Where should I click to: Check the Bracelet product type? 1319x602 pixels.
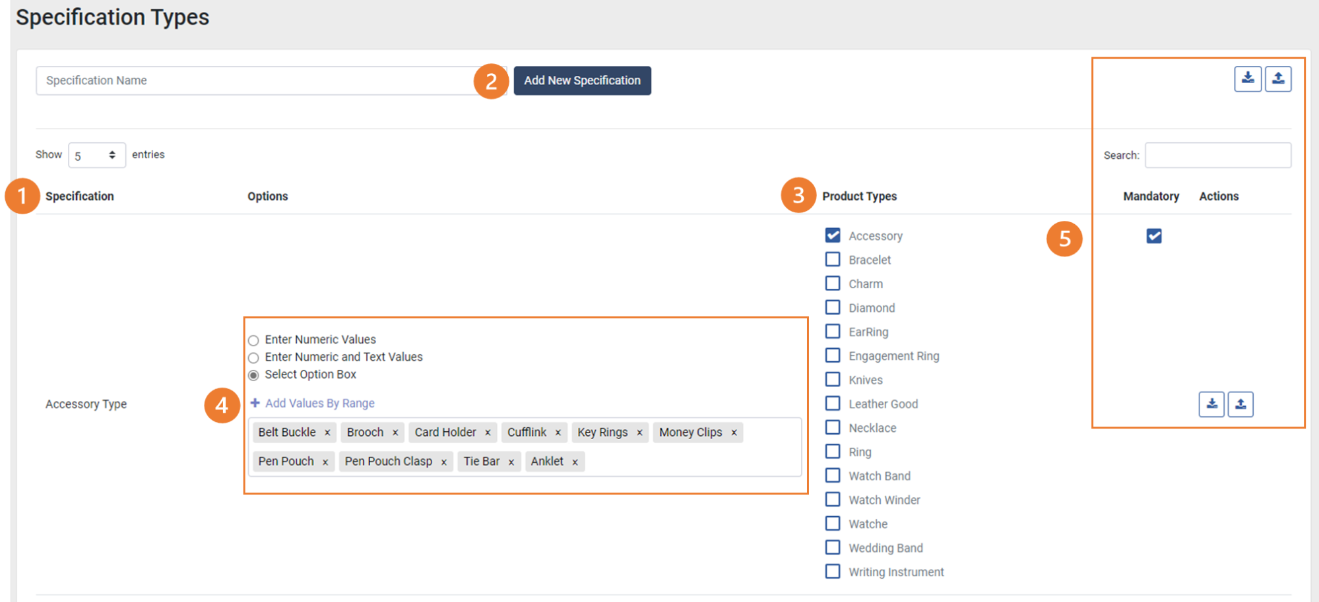[832, 259]
